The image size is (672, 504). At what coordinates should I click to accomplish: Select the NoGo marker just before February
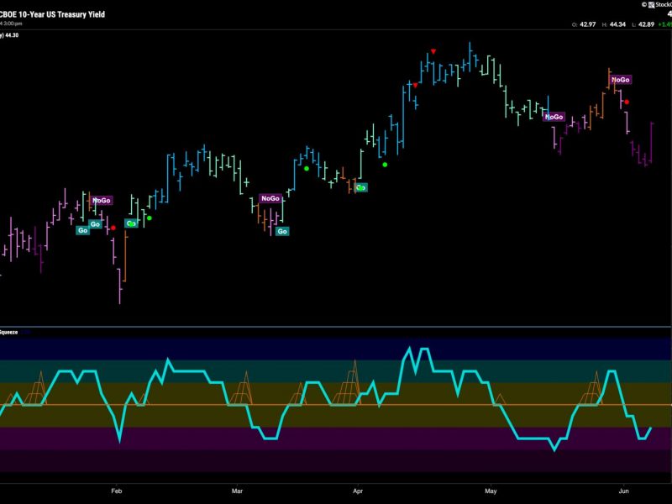pyautogui.click(x=102, y=200)
